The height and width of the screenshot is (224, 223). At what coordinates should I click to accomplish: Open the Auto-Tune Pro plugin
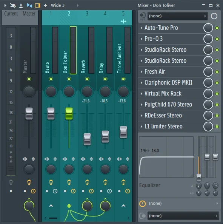[161, 28]
